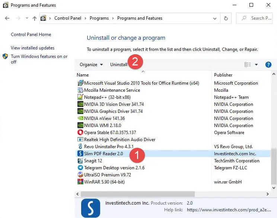
Task: Change view using the view icon
Action: (x=248, y=65)
